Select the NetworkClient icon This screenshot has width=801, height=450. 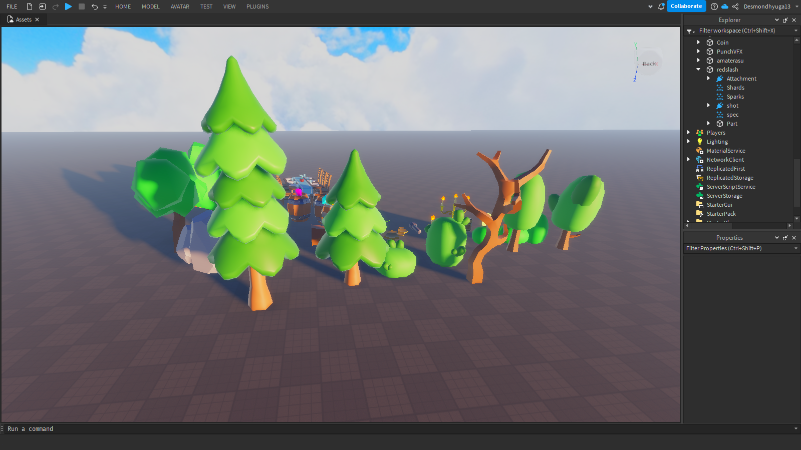pyautogui.click(x=700, y=160)
